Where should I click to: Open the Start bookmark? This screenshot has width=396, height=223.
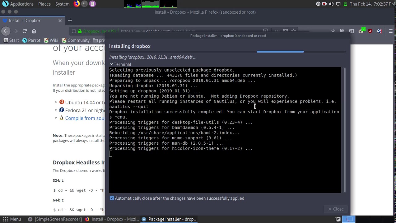pos(11,40)
